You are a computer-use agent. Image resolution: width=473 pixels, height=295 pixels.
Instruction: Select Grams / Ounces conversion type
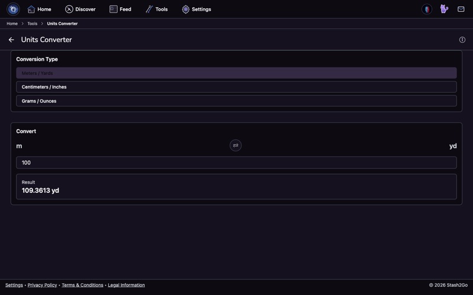click(236, 101)
